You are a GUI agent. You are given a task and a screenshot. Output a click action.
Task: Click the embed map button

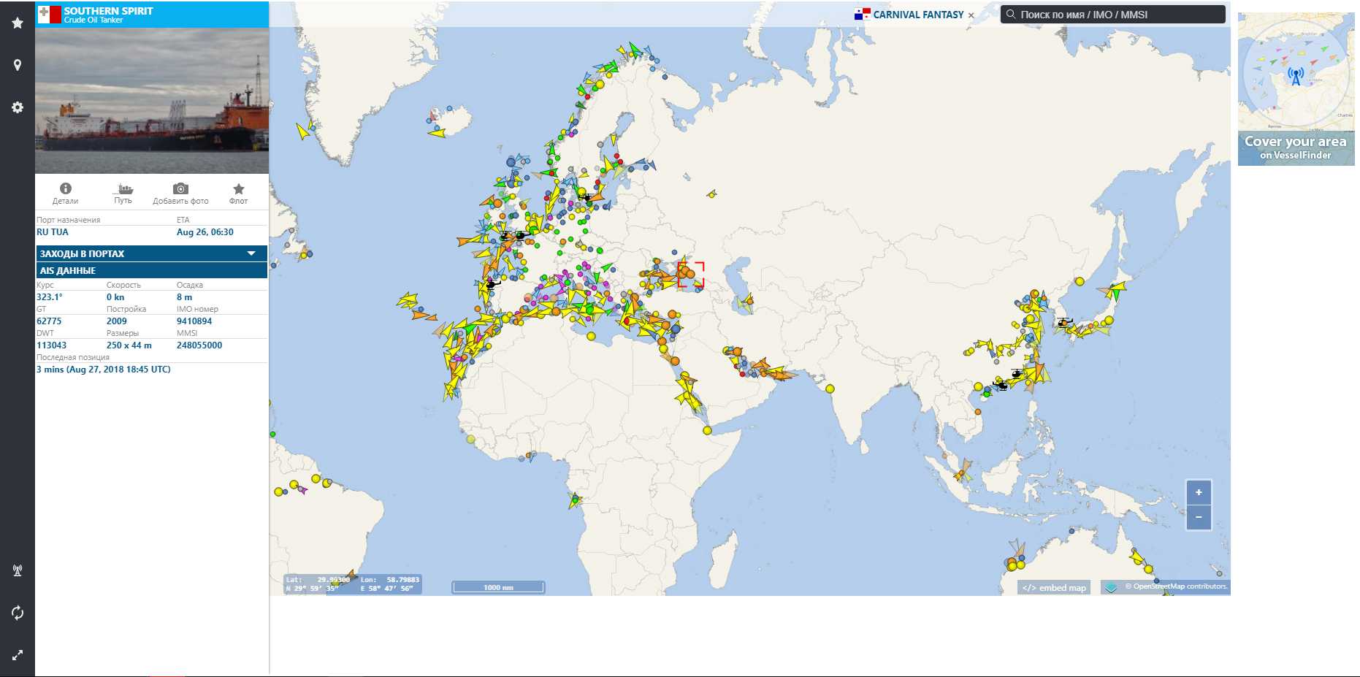click(1054, 588)
